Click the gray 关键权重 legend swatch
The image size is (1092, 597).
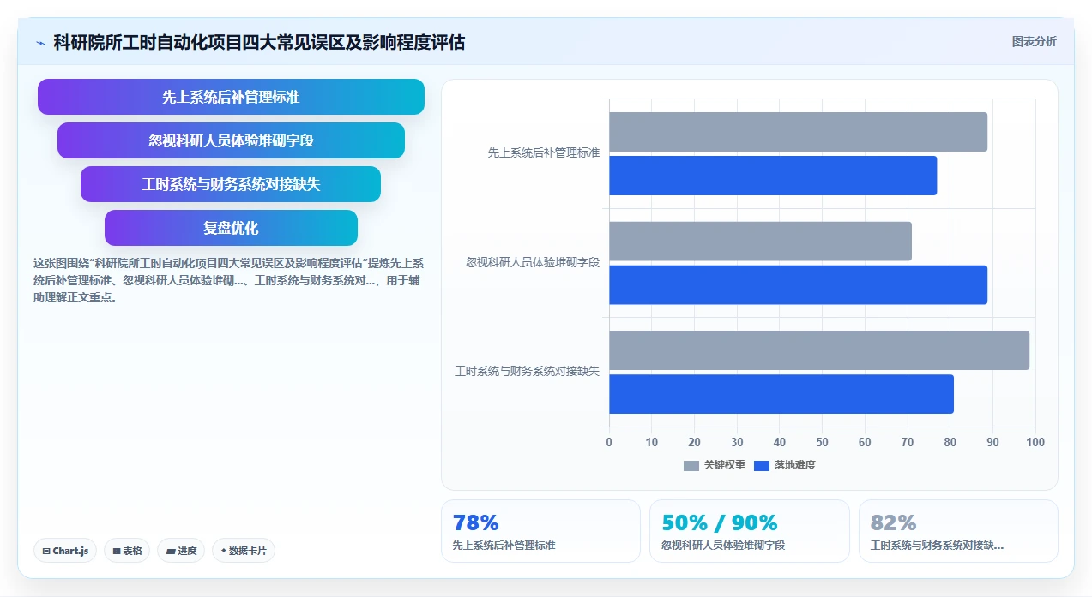691,466
